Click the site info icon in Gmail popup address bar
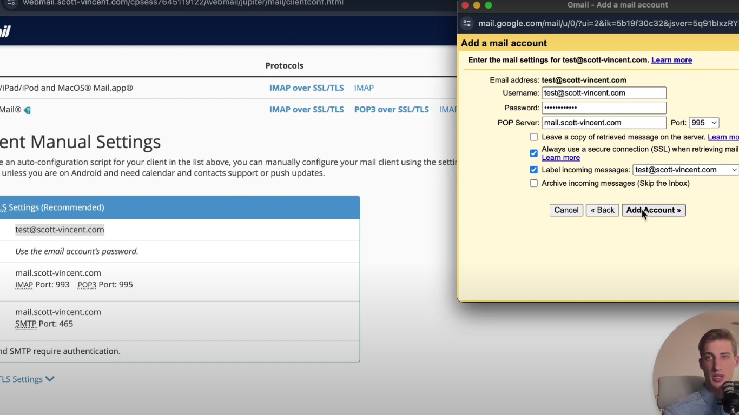Viewport: 739px width, 415px height. (467, 23)
